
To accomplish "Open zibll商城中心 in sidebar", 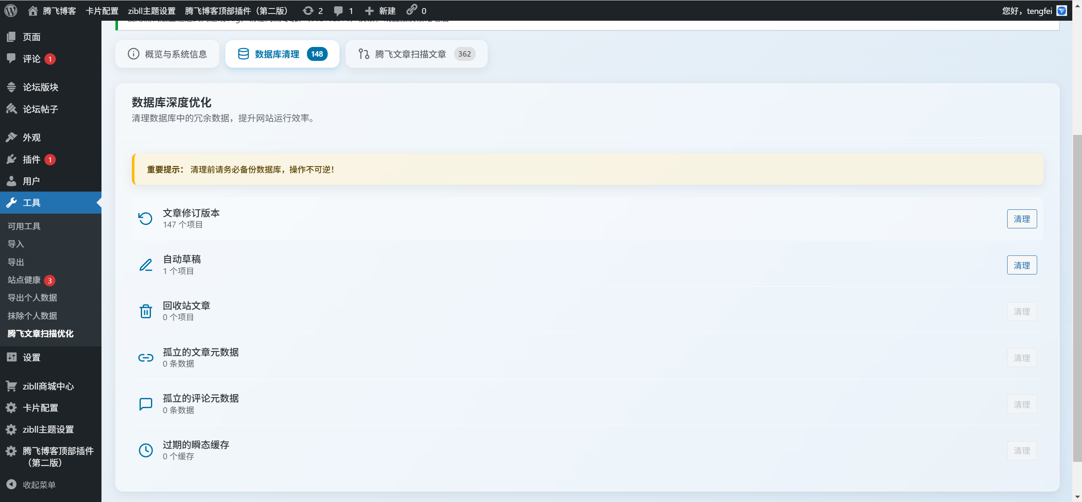I will click(48, 386).
